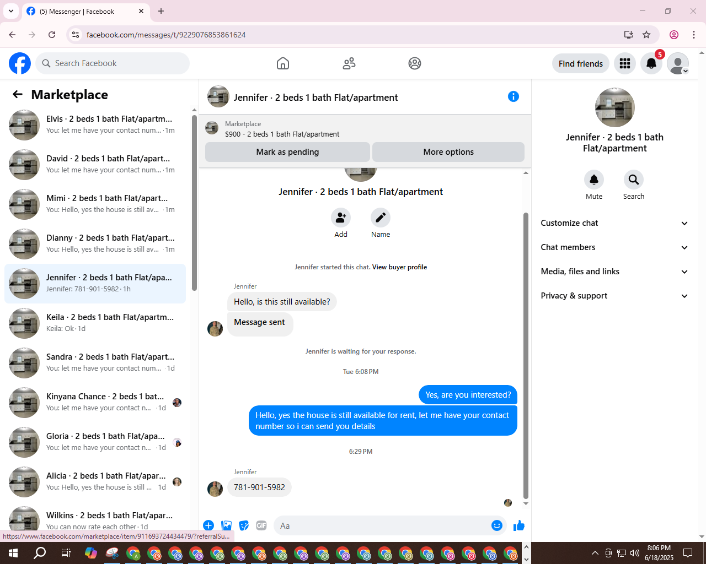Go back using Marketplace back arrow
This screenshot has height=564, width=706.
18,95
